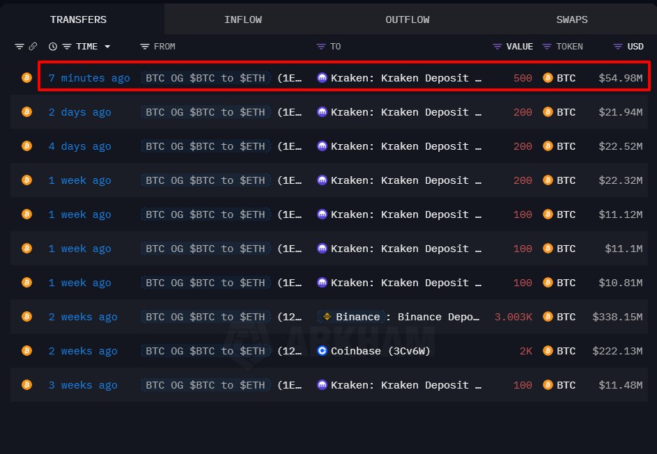The image size is (657, 454).
Task: Click the VALUE column filter icon
Action: click(x=497, y=47)
